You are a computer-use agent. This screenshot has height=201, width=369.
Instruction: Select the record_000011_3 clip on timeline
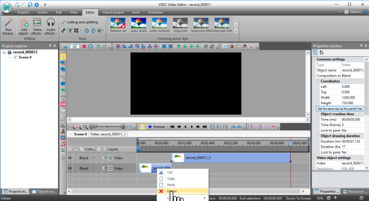(231, 158)
